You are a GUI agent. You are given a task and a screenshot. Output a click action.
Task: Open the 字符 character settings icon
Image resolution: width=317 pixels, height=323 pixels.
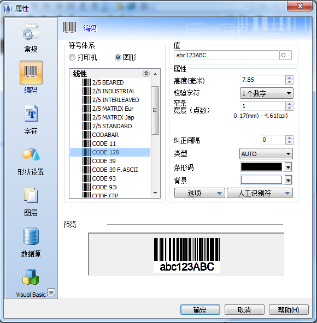click(x=31, y=113)
